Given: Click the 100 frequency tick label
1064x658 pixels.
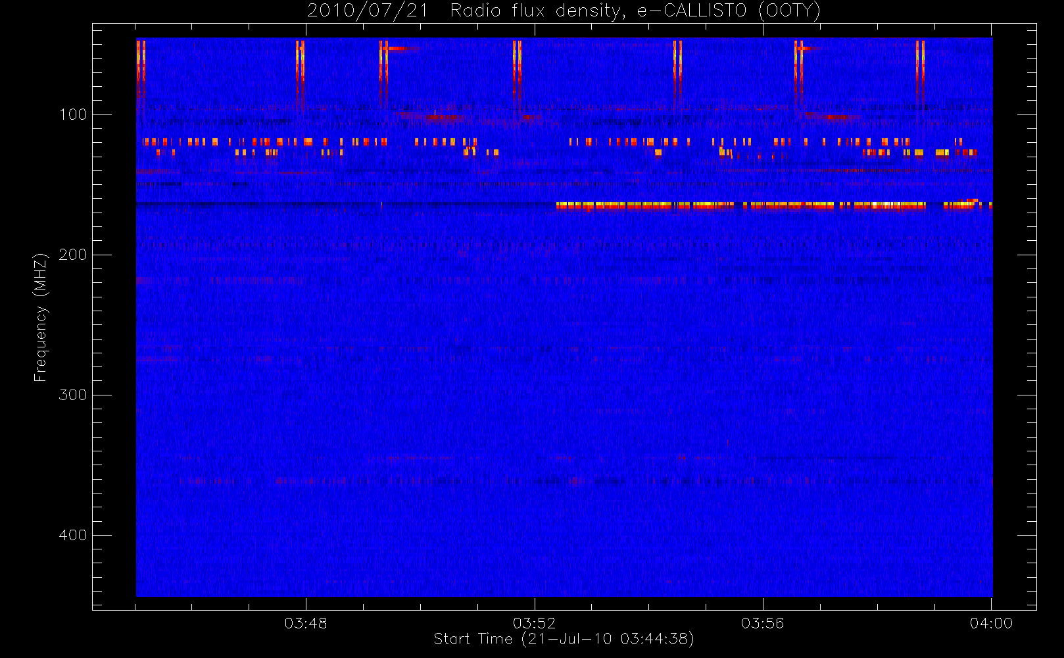Looking at the screenshot, I should (x=73, y=114).
